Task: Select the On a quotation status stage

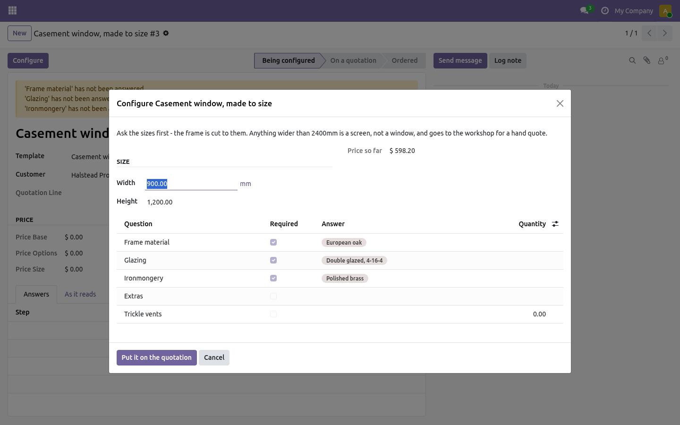Action: (353, 60)
